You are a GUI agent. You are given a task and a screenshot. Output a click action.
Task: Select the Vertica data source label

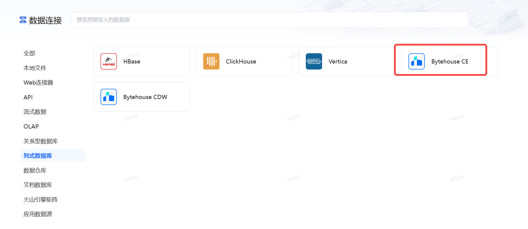(x=338, y=61)
